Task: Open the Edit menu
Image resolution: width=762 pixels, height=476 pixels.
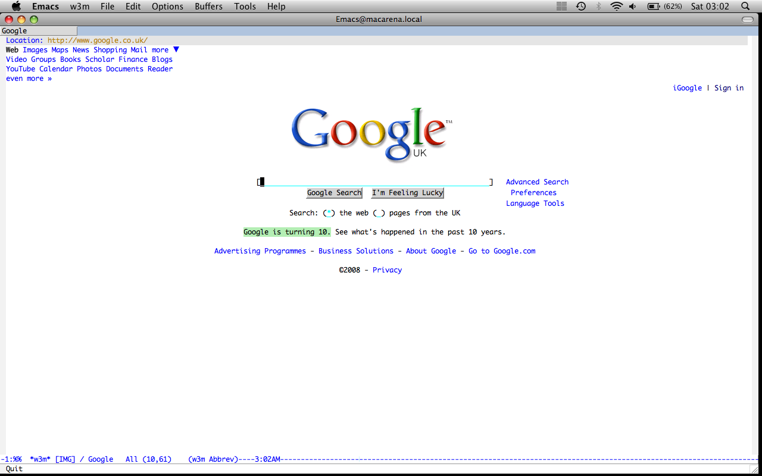Action: 133,6
